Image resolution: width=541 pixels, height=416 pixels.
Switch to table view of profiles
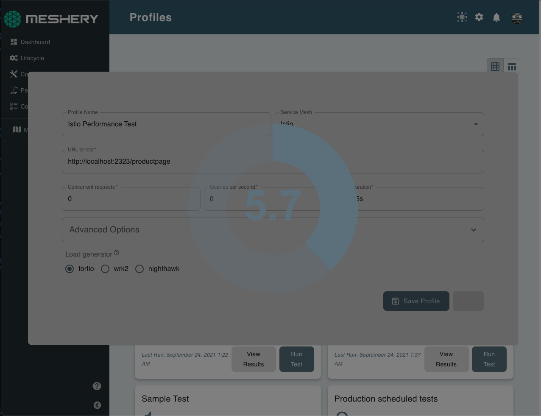(x=512, y=67)
